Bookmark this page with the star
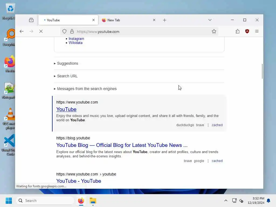The image size is (276, 207). 214,31
